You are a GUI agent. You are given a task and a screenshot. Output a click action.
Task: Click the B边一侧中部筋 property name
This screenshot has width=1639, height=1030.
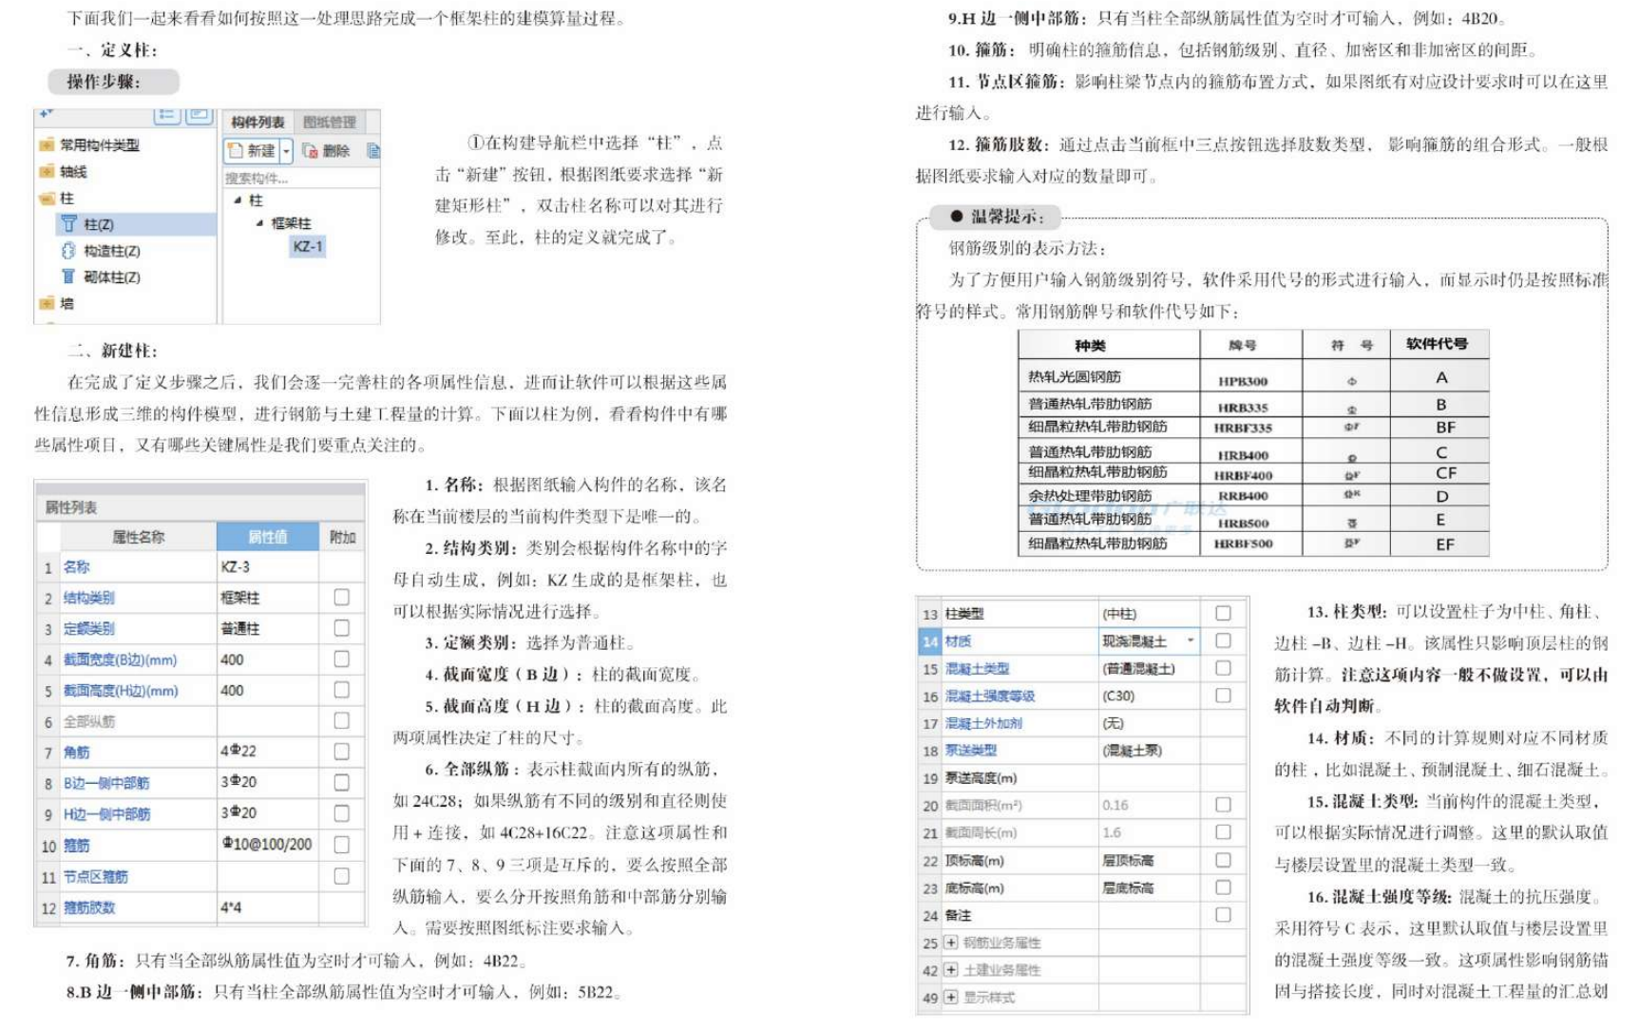tap(106, 783)
